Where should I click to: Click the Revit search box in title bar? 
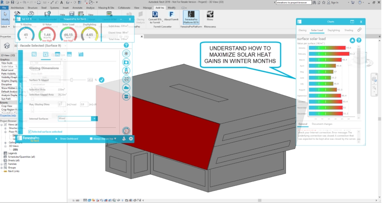click(293, 2)
